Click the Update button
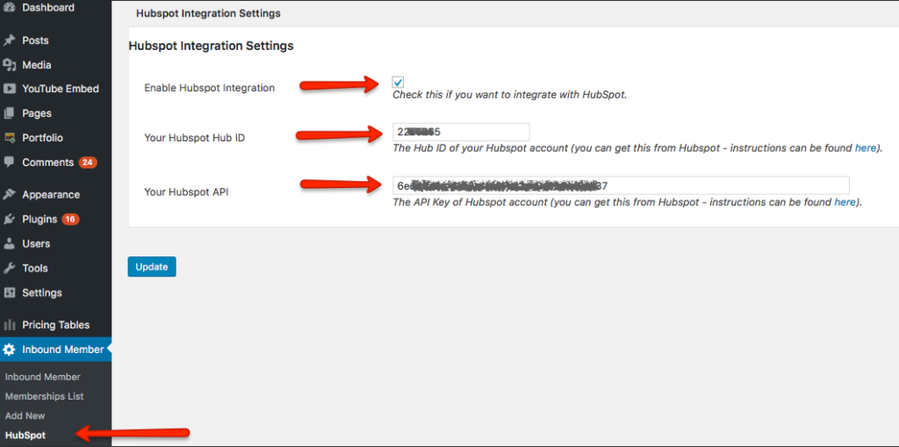 [152, 267]
